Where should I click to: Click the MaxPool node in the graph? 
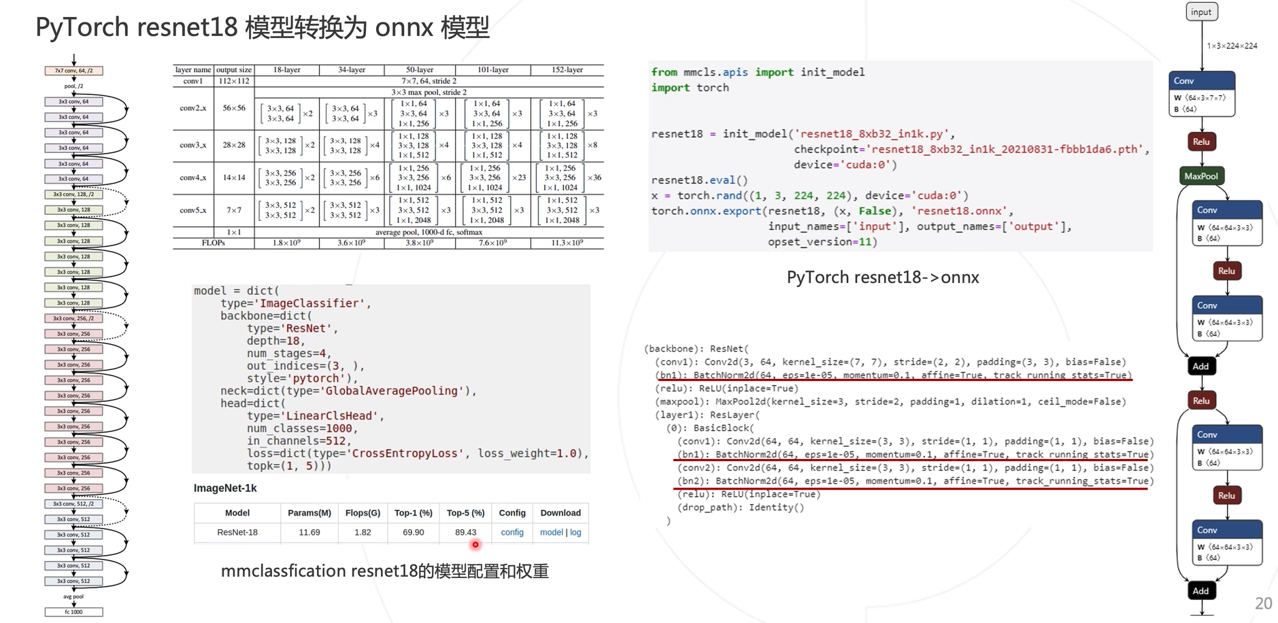[x=1201, y=176]
